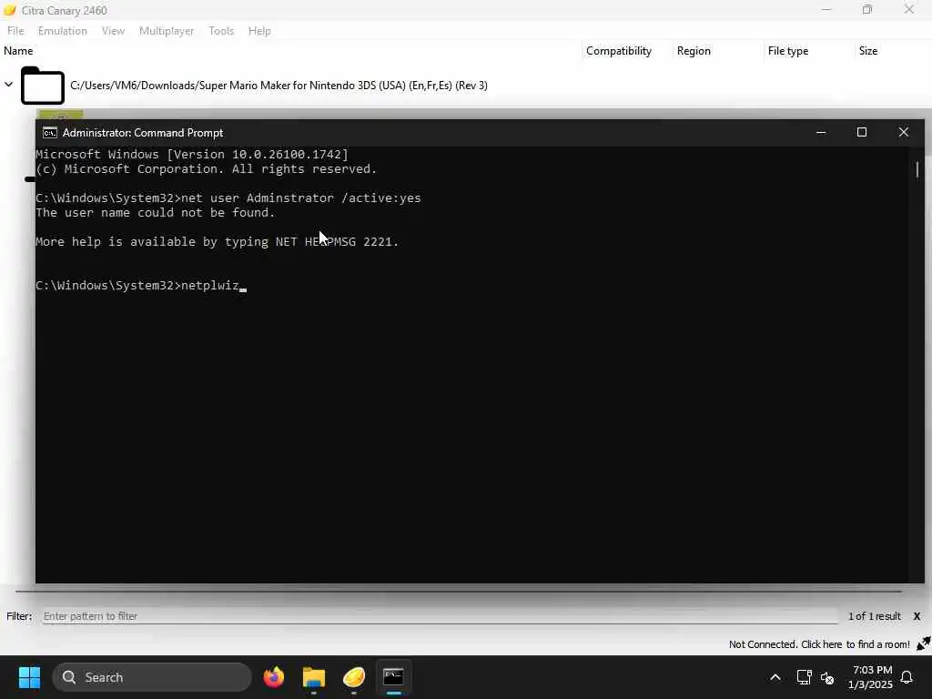Click the Command Prompt vertical scrollbar thumb
932x699 pixels.
[917, 171]
